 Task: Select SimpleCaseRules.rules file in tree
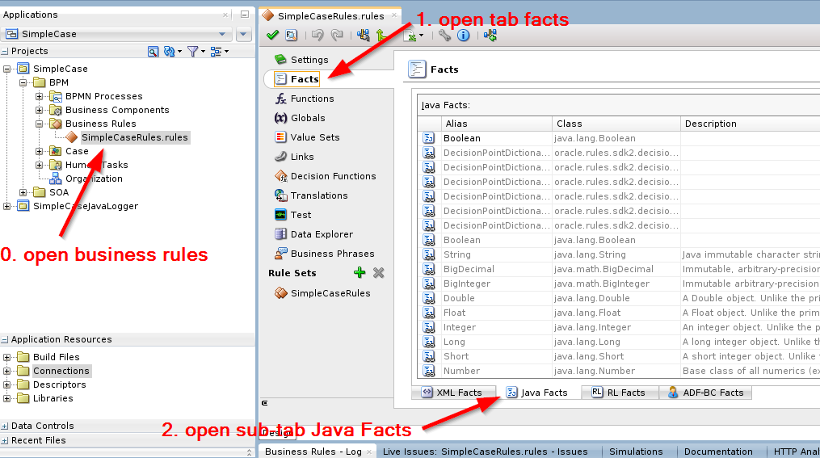[x=134, y=137]
